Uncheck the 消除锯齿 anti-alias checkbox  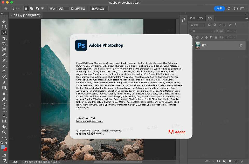click(x=72, y=9)
